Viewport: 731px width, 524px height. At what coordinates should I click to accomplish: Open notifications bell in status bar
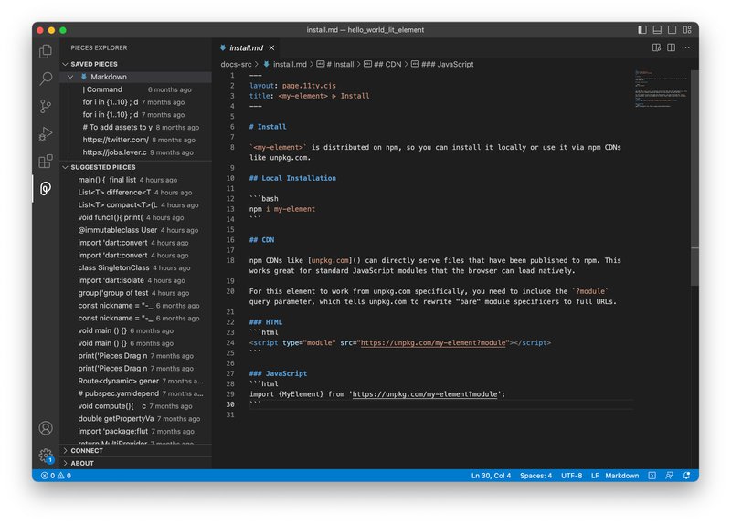(686, 476)
